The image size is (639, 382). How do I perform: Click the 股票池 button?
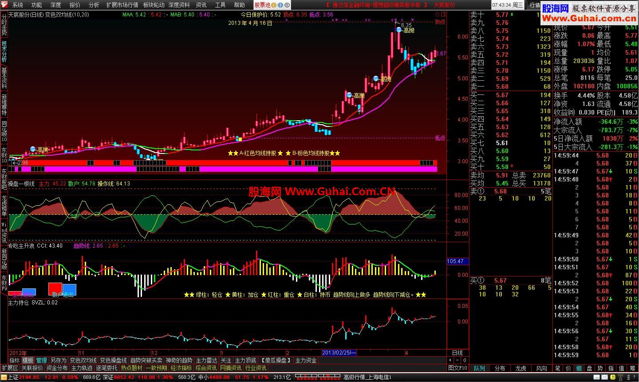pyautogui.click(x=262, y=5)
